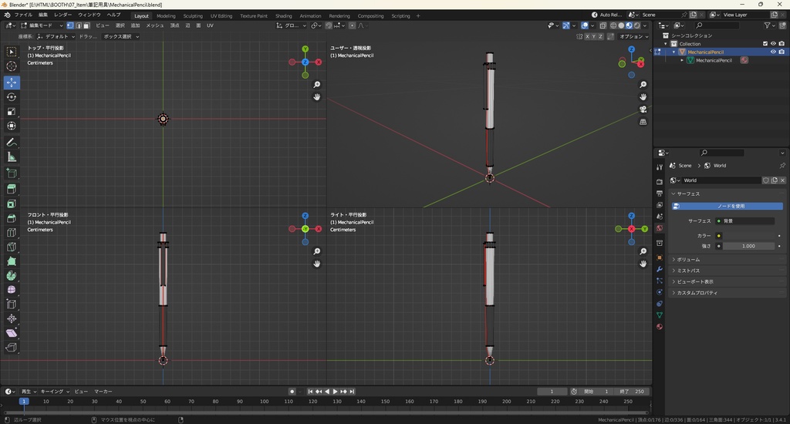790x424 pixels.
Task: Choose the Edge Slide tool
Action: (x=11, y=305)
